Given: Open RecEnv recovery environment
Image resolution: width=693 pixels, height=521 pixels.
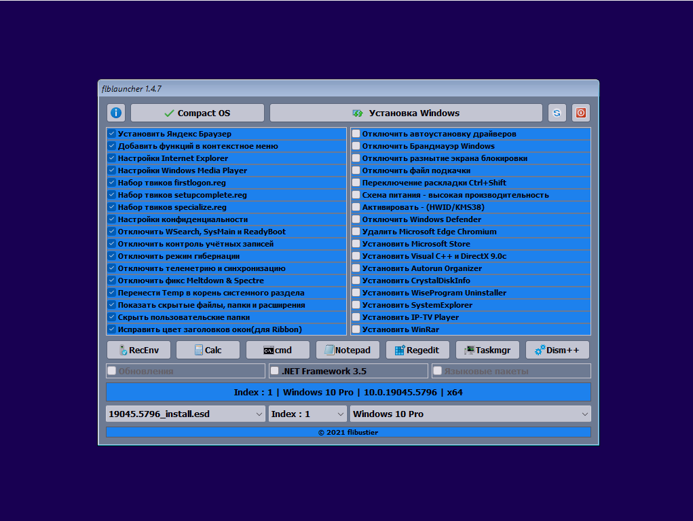Looking at the screenshot, I should click(138, 350).
